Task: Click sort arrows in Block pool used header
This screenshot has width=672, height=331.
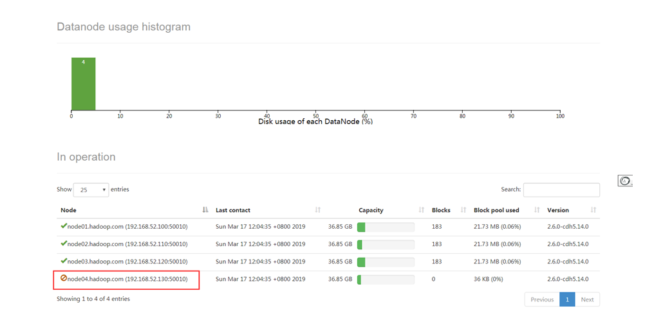Action: [537, 210]
